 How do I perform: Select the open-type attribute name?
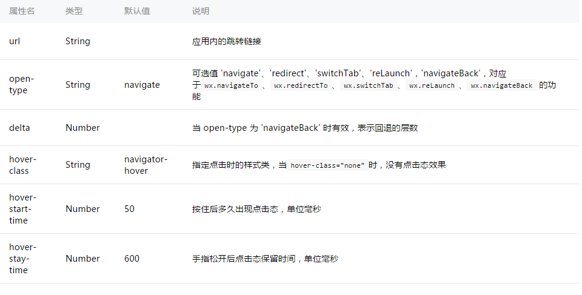(22, 85)
